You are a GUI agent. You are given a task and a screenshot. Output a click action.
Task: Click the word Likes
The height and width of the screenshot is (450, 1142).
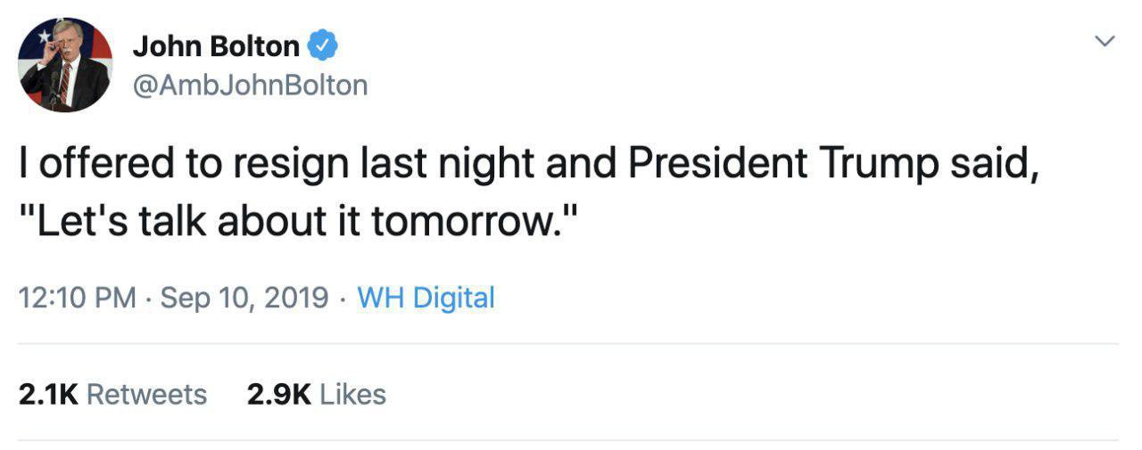tap(352, 394)
